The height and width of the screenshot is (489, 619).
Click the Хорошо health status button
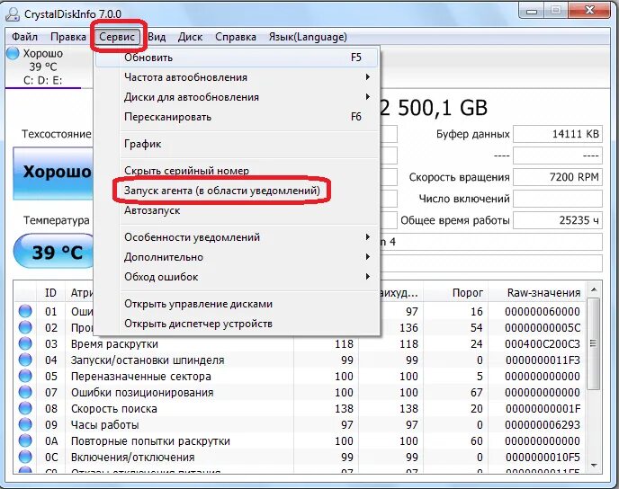53,173
